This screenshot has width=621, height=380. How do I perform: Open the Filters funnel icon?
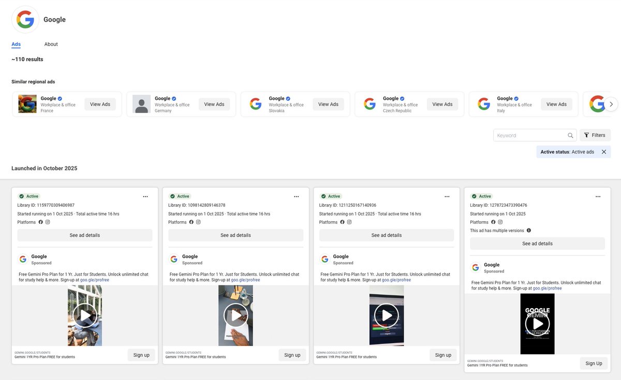(586, 135)
